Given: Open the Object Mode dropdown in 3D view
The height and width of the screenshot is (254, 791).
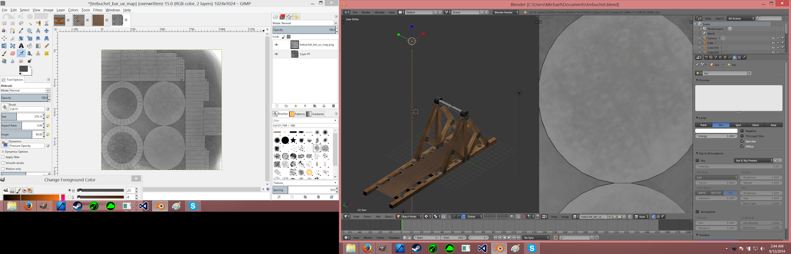Looking at the screenshot, I should pos(408,216).
